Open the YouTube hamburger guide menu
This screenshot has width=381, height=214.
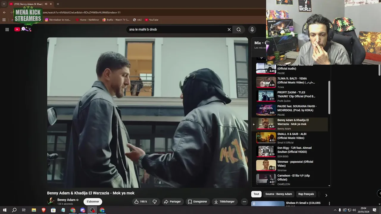point(7,29)
